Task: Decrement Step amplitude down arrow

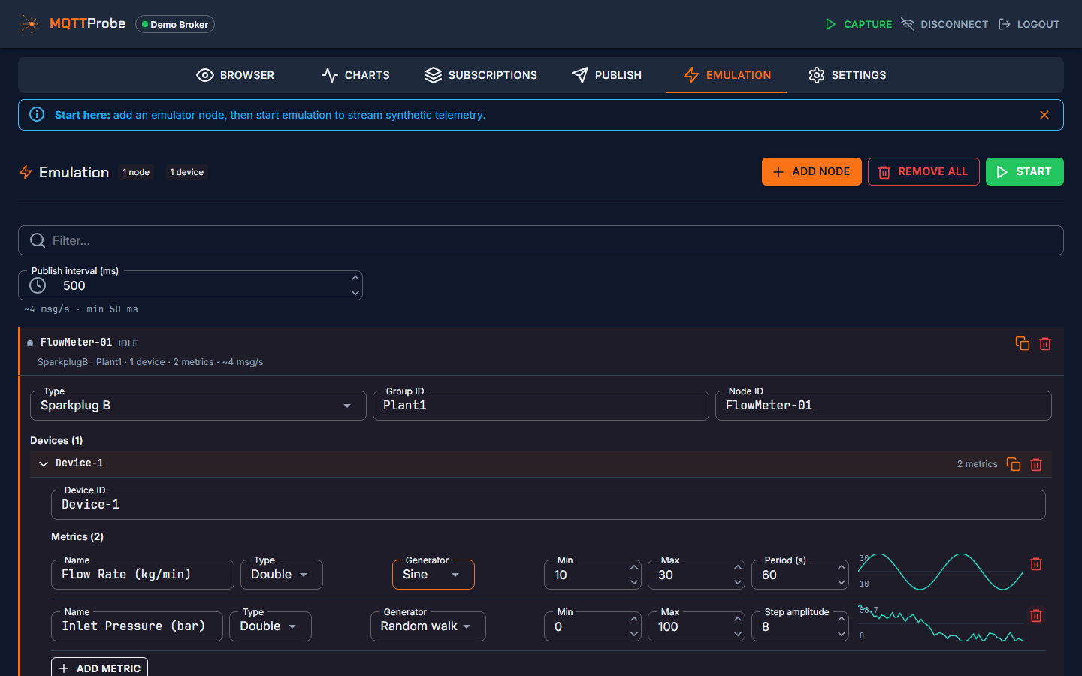Action: tap(842, 634)
